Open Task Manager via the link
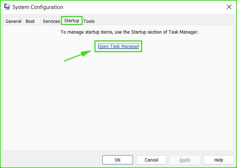 click(118, 46)
